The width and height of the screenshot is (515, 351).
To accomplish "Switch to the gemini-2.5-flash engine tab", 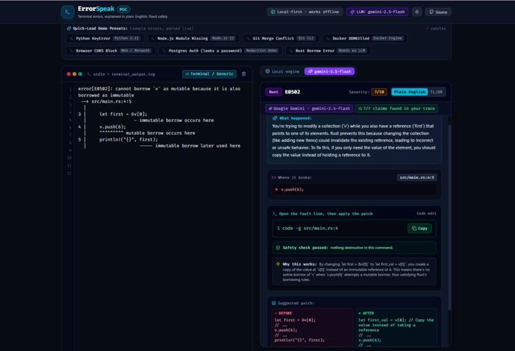I will pyautogui.click(x=330, y=71).
